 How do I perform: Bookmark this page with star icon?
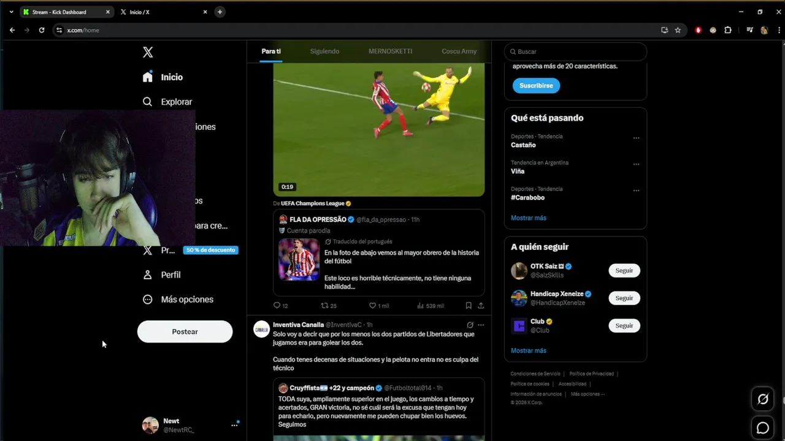pyautogui.click(x=678, y=30)
